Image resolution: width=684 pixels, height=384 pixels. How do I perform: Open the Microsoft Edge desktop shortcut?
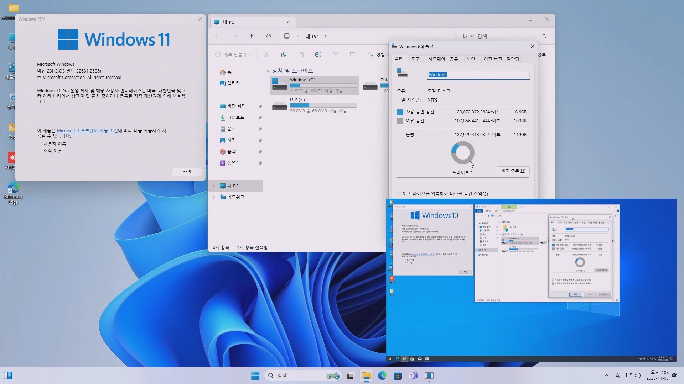tap(13, 193)
